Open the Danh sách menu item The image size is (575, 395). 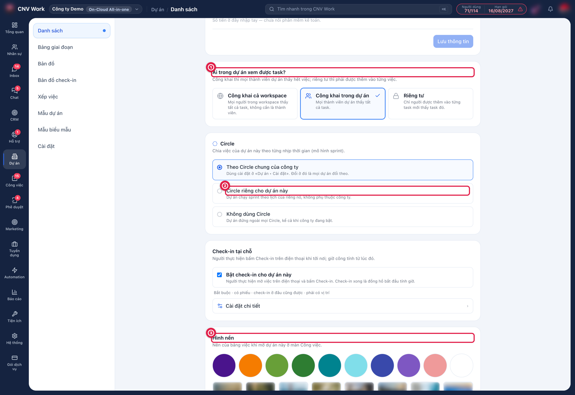[x=72, y=31]
